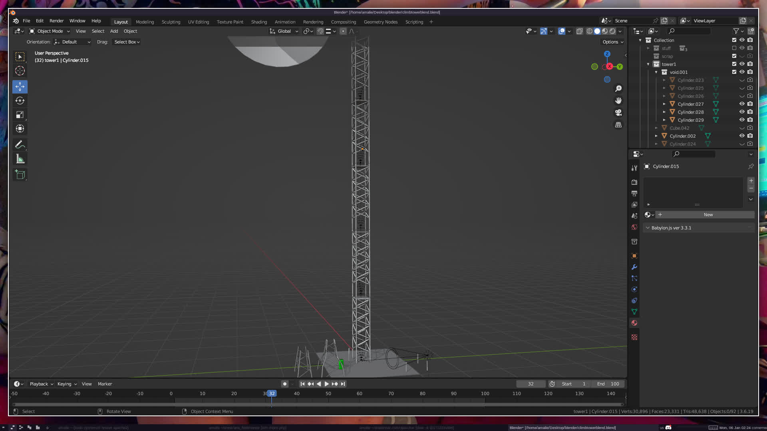Image resolution: width=767 pixels, height=431 pixels.
Task: Select the Cursor tool
Action: pos(20,71)
